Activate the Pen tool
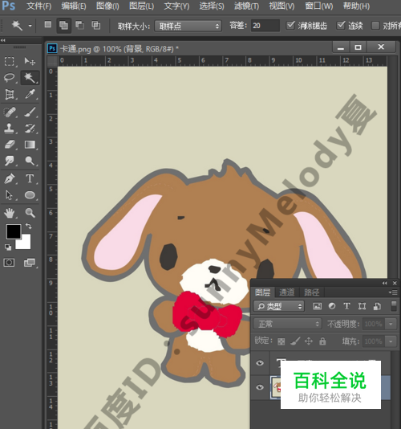 pyautogui.click(x=10, y=178)
